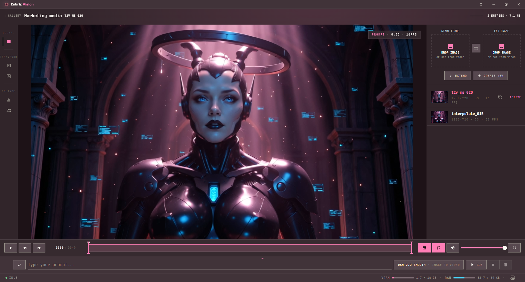Open the WAN 2.2 Smooth model selector

pyautogui.click(x=428, y=265)
